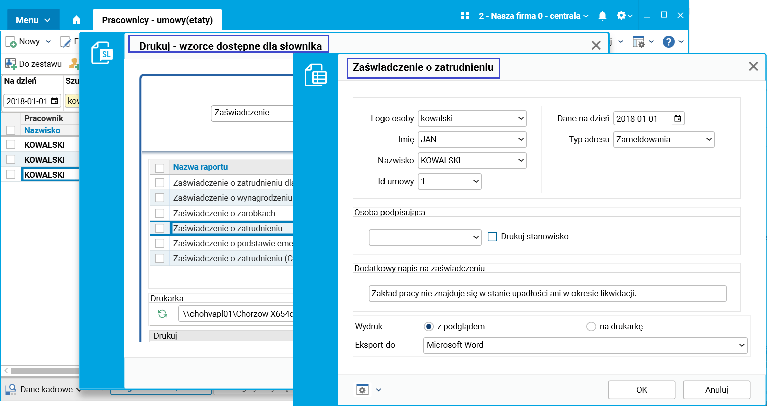
Task: Open the Nazwisko dropdown in the dialog
Action: (x=521, y=161)
